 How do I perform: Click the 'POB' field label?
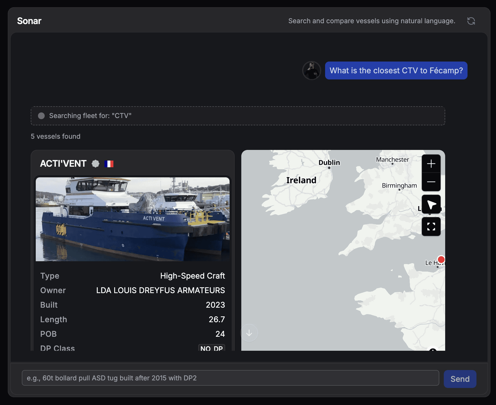pos(49,334)
